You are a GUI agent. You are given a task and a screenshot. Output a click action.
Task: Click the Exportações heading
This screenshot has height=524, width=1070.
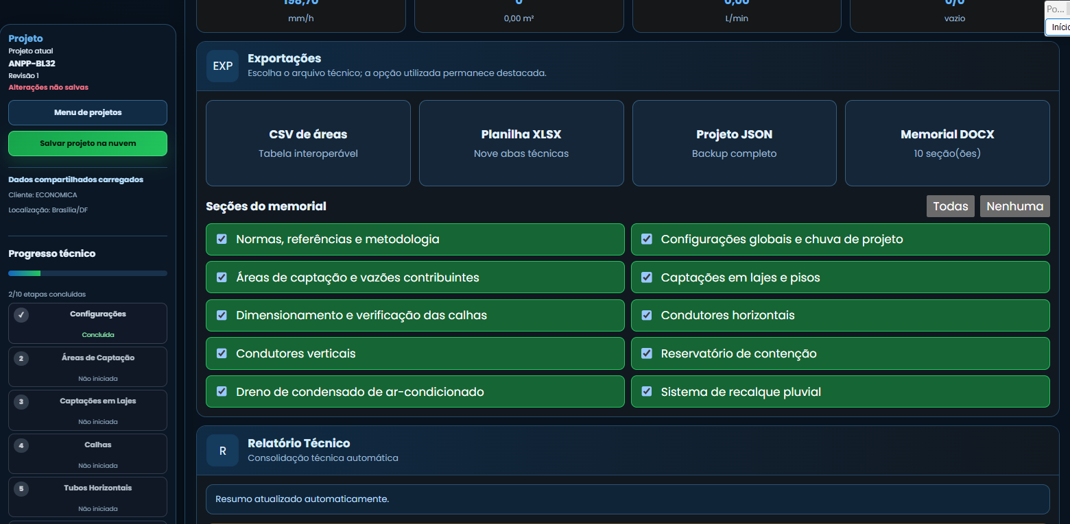tap(284, 58)
